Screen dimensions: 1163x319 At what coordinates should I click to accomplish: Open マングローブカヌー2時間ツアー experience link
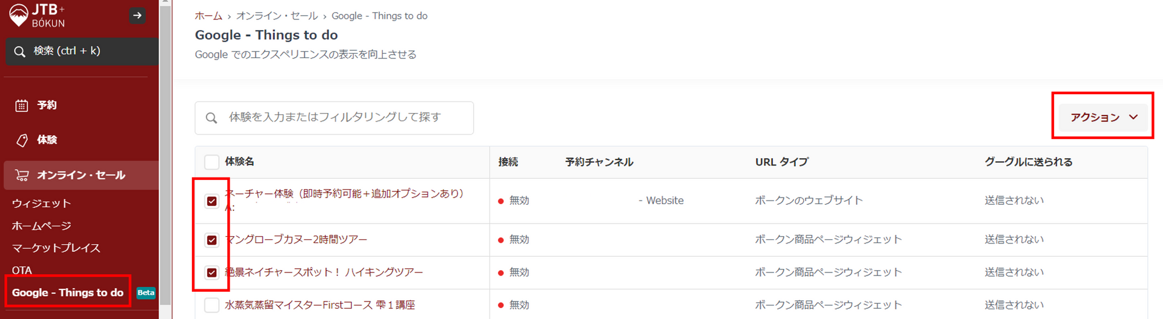click(x=298, y=240)
